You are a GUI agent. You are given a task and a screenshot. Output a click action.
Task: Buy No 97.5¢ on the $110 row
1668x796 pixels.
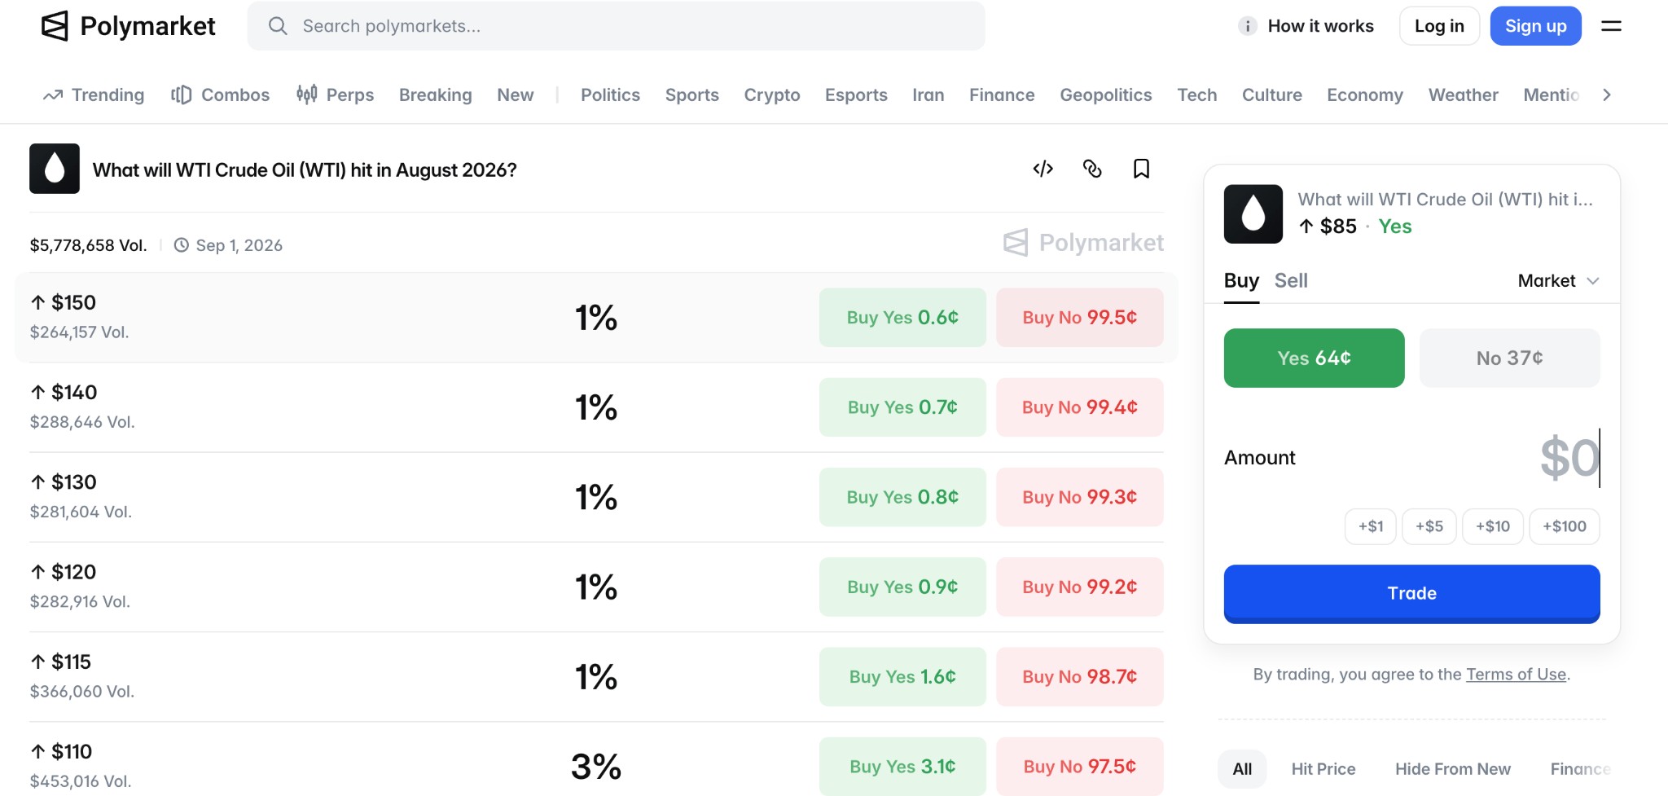(x=1080, y=767)
